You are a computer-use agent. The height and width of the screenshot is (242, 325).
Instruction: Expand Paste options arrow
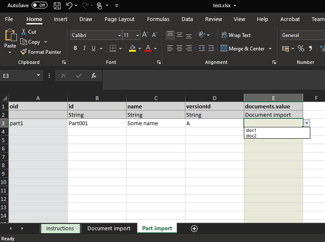click(10, 53)
